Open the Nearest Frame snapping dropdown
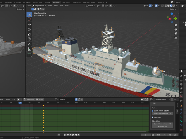186x139 pixels. 162,100
